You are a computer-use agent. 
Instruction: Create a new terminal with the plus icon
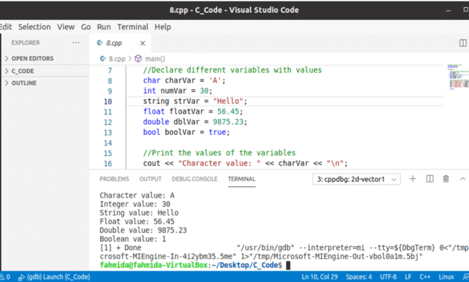click(413, 179)
